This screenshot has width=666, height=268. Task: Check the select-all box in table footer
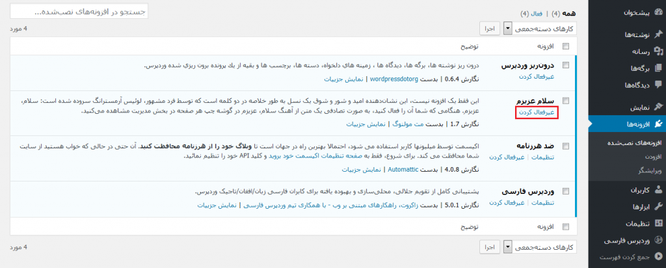tap(565, 226)
